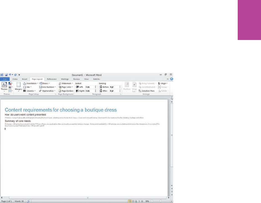Image resolution: width=261 pixels, height=203 pixels.
Task: Open the Margins menu
Action: (19, 87)
